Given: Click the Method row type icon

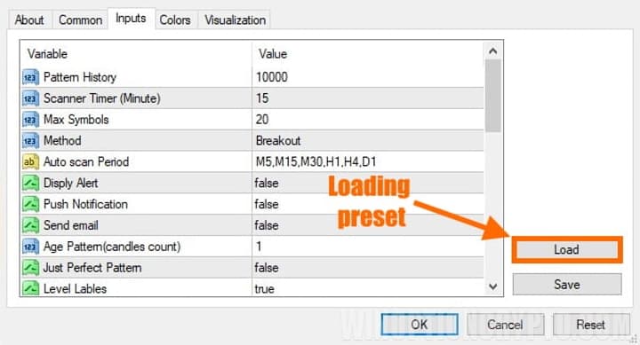Looking at the screenshot, I should 30,140.
